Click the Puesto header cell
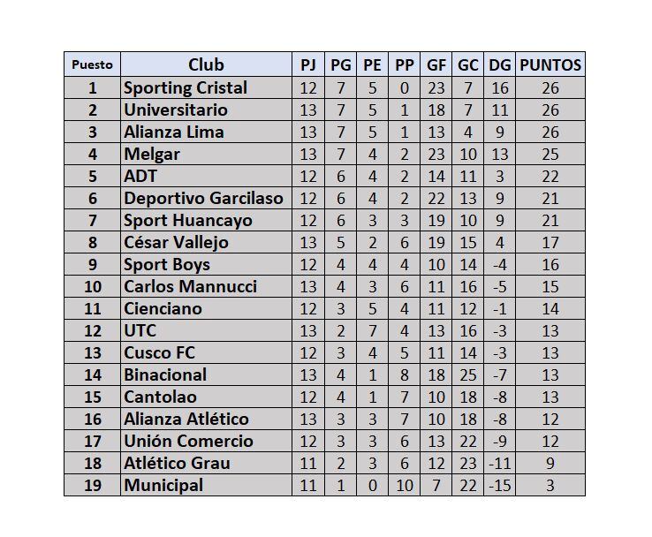 [92, 64]
